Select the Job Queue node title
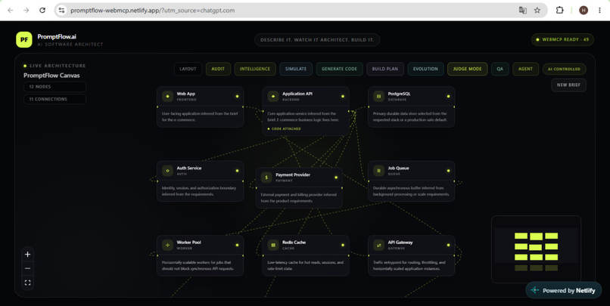The height and width of the screenshot is (306, 610). tap(398, 168)
